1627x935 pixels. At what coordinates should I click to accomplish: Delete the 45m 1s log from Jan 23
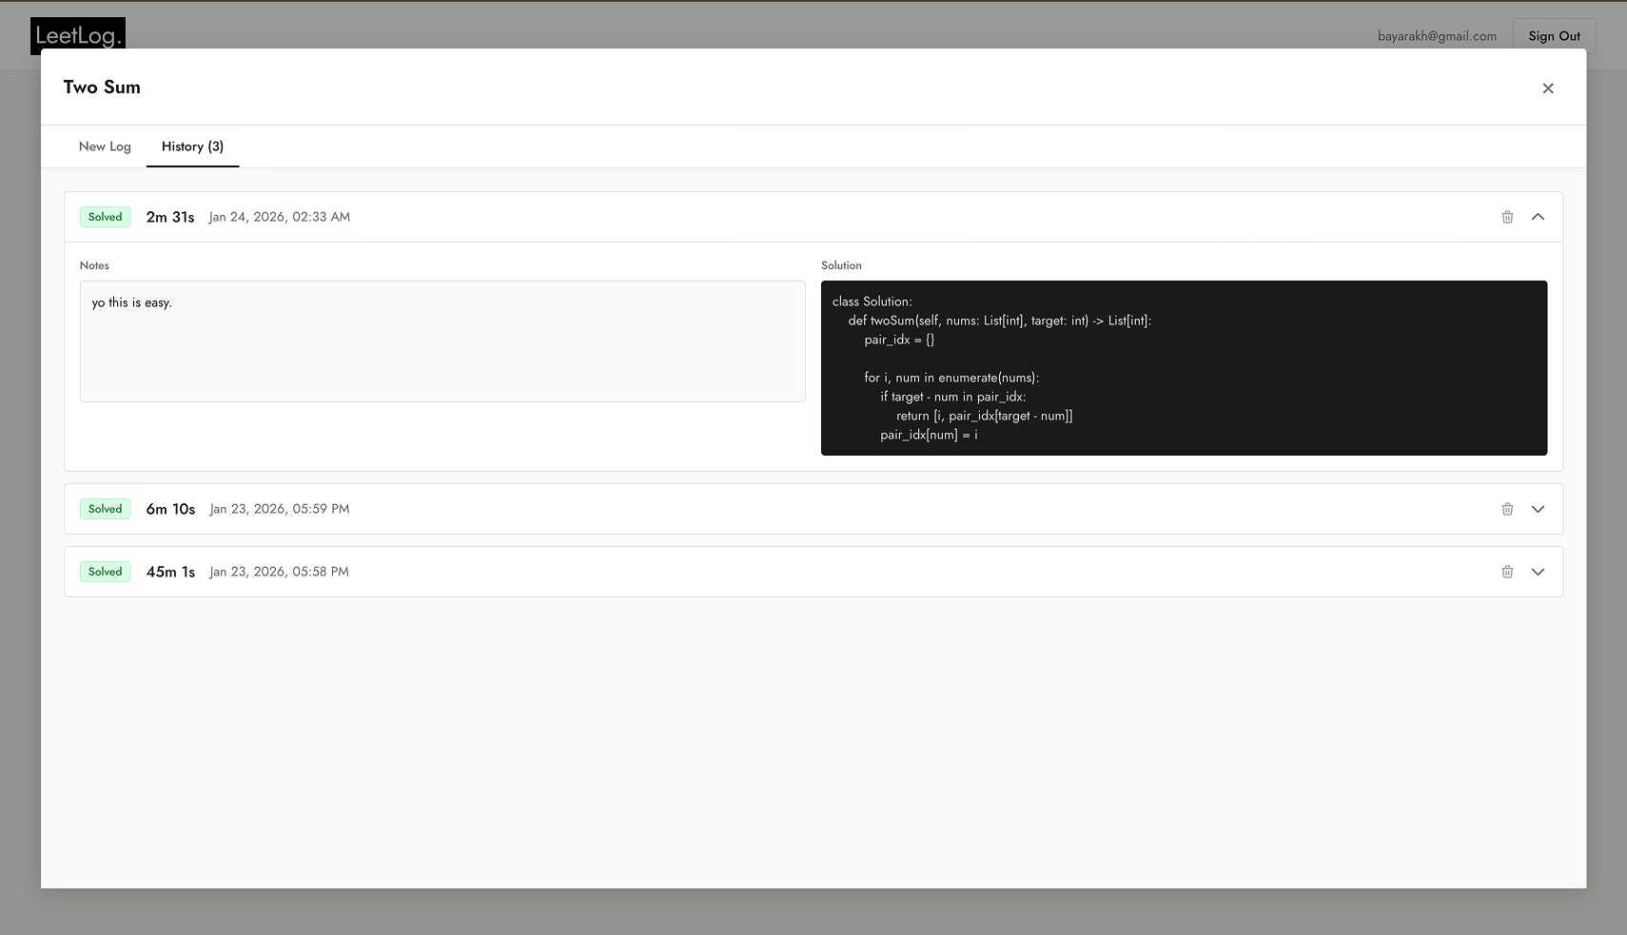coord(1506,572)
